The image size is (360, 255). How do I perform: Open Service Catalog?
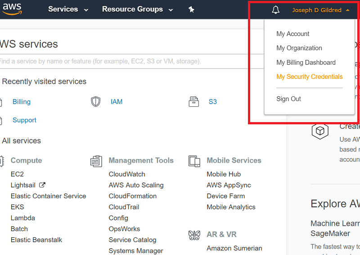click(132, 240)
